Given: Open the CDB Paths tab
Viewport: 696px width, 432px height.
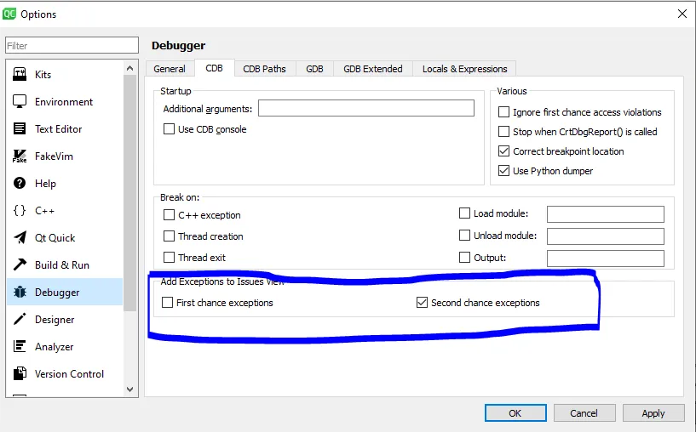Looking at the screenshot, I should point(265,69).
